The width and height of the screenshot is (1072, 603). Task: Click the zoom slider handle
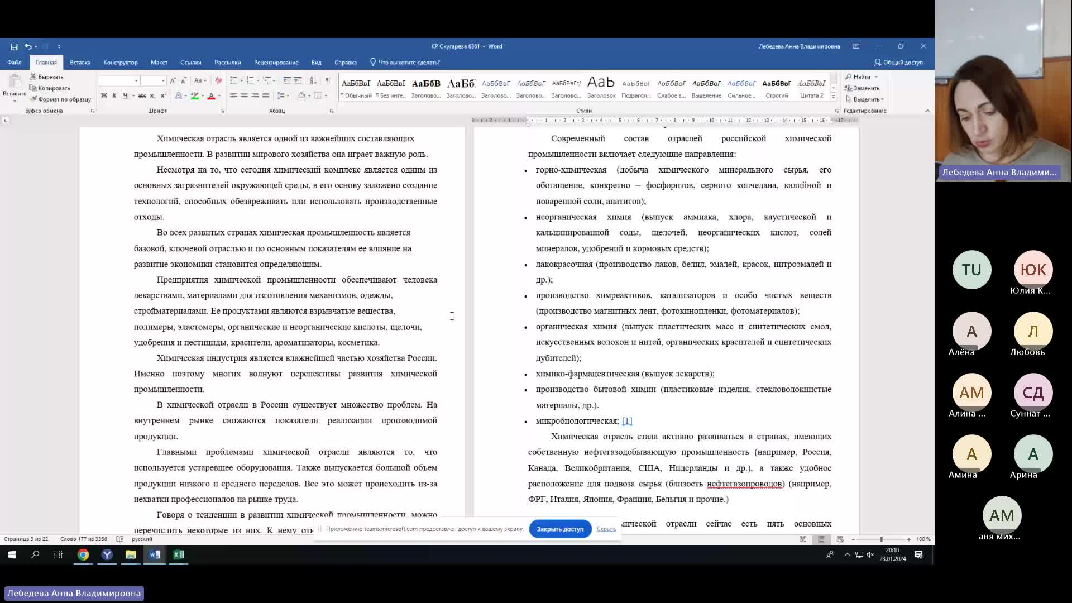click(881, 539)
